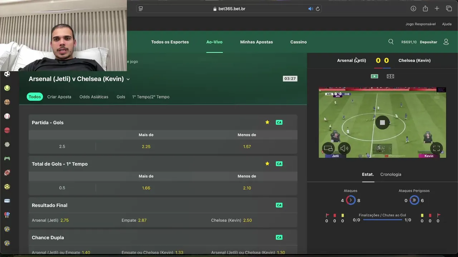Open Safari share menu
458x257 pixels.
[x=425, y=9]
